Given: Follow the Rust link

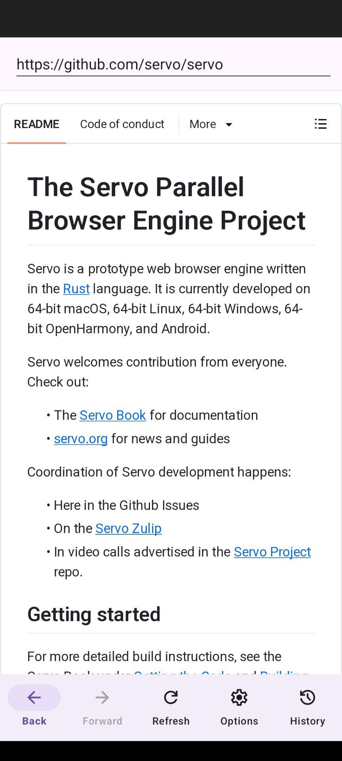Looking at the screenshot, I should (76, 289).
